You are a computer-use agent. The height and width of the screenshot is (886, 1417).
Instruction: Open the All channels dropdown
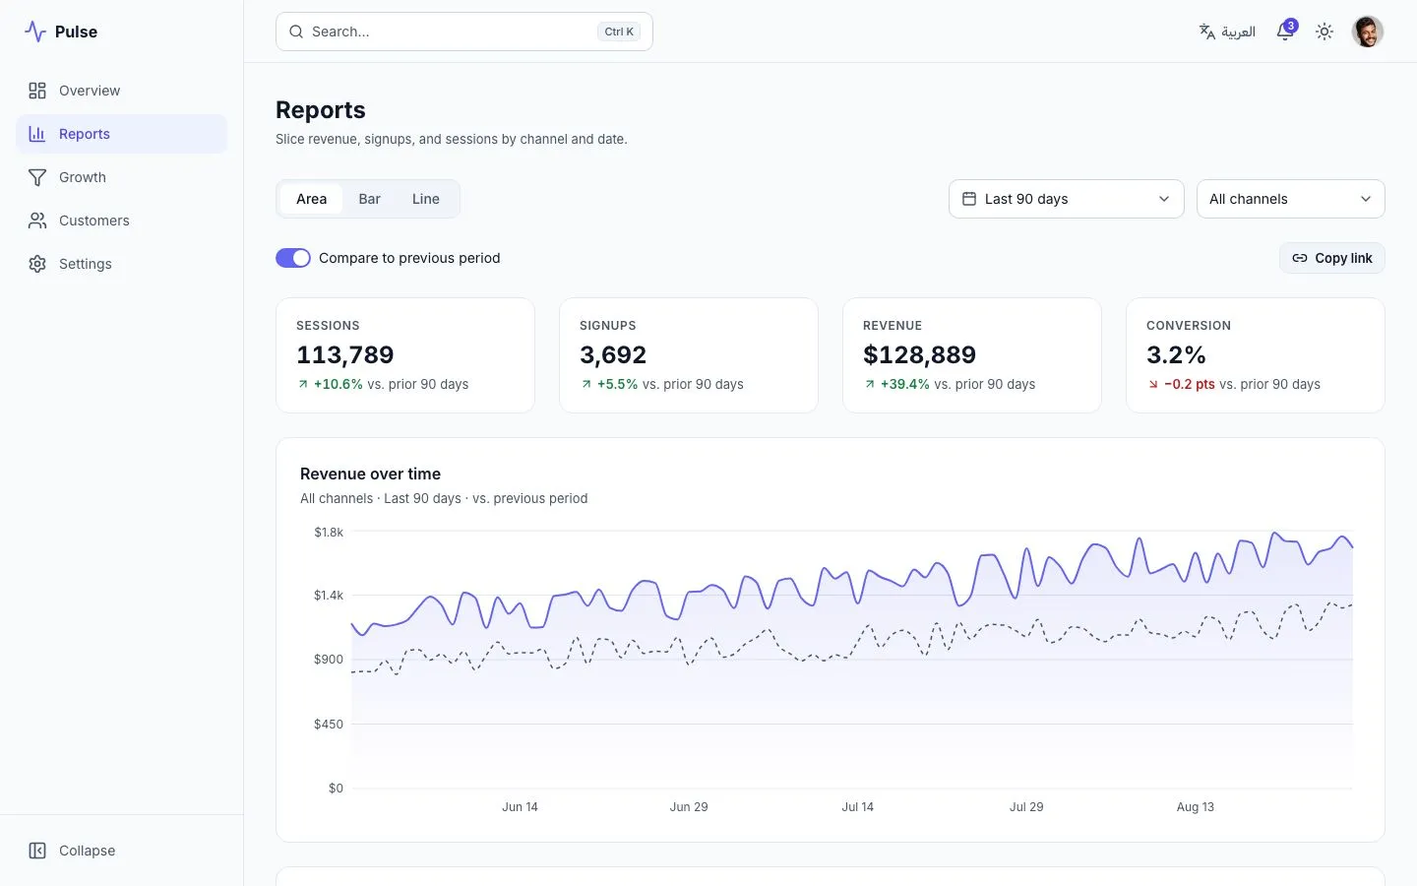[1291, 199]
